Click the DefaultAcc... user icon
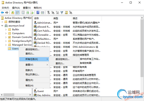This screenshot has width=144, height=101. [x=35, y=39]
